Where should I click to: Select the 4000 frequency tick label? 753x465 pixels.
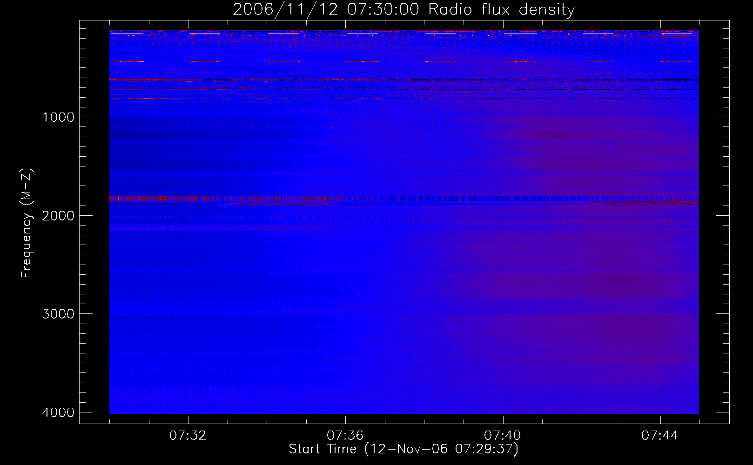click(x=58, y=412)
